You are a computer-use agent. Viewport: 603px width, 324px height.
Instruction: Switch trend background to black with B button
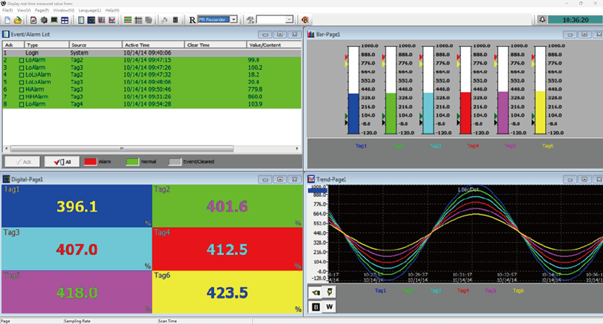pyautogui.click(x=315, y=307)
